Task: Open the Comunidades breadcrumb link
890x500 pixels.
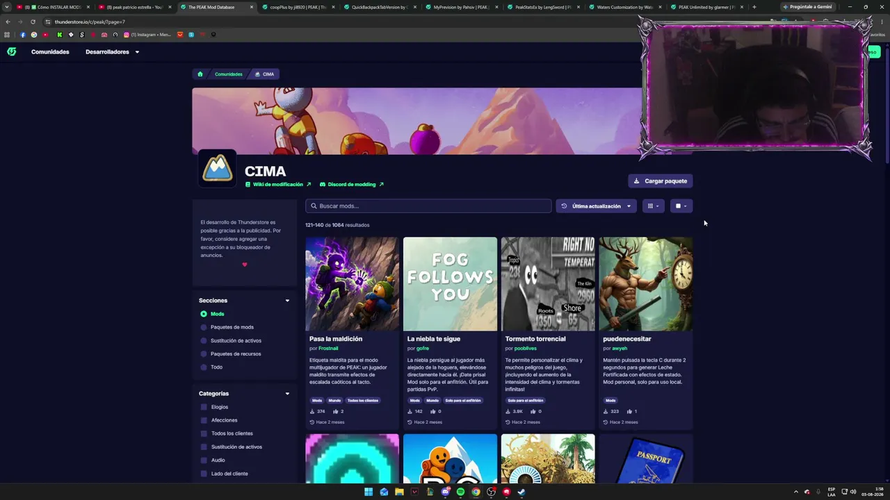Action: tap(229, 74)
